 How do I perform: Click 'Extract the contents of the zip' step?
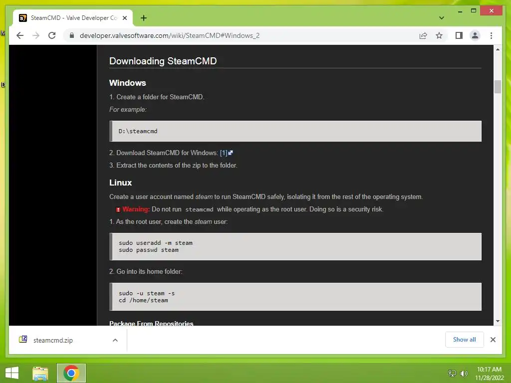click(x=173, y=166)
